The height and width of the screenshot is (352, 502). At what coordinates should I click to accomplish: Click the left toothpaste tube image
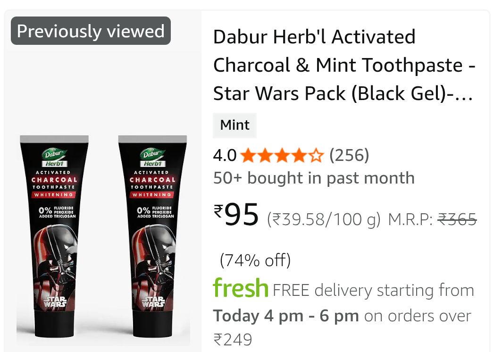click(54, 236)
